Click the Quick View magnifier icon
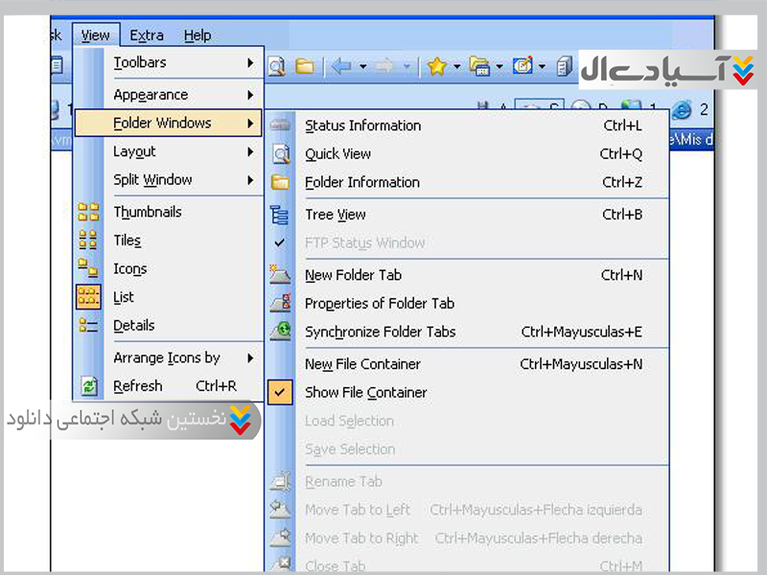 280,154
